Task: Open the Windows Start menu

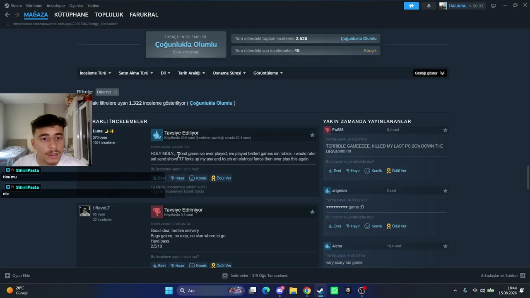Action: point(169,291)
